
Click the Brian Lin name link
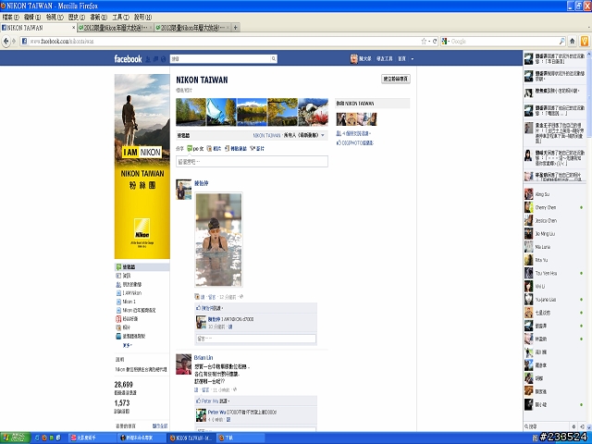(x=203, y=358)
